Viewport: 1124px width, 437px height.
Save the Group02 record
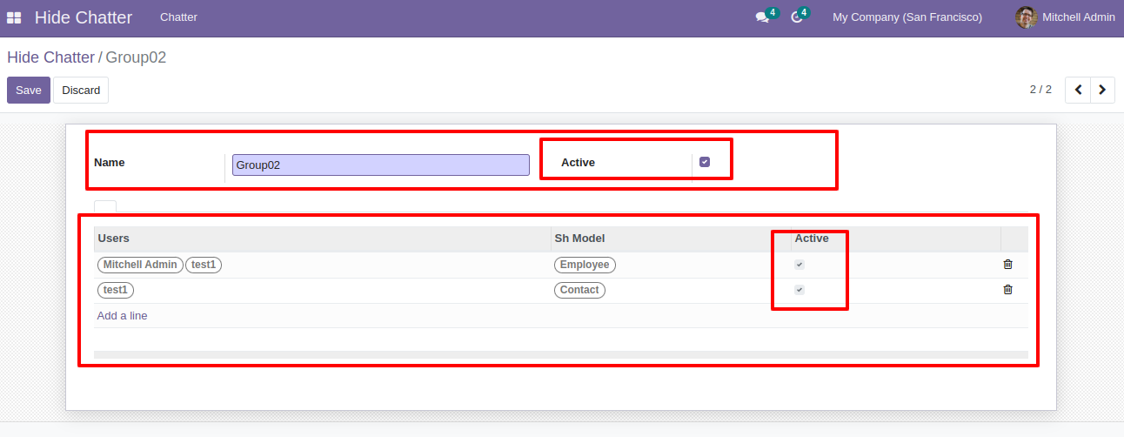(29, 90)
